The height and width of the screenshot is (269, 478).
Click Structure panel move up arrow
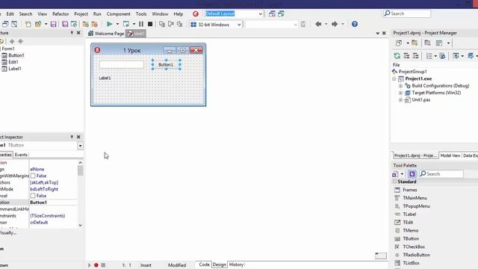[x=12, y=41]
